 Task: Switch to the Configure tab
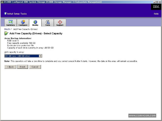click(23, 23)
